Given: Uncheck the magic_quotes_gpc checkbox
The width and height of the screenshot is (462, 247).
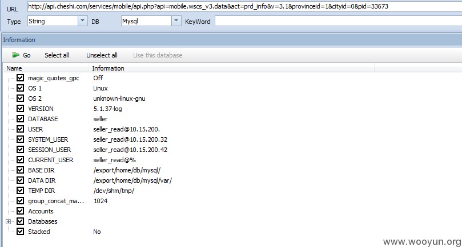Looking at the screenshot, I should pos(21,78).
